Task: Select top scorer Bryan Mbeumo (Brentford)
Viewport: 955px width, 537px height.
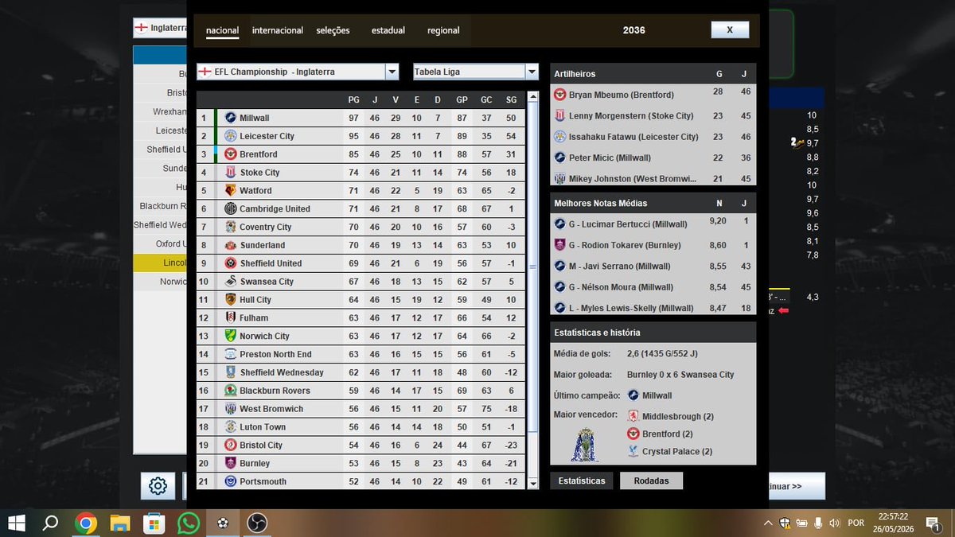Action: 653,95
